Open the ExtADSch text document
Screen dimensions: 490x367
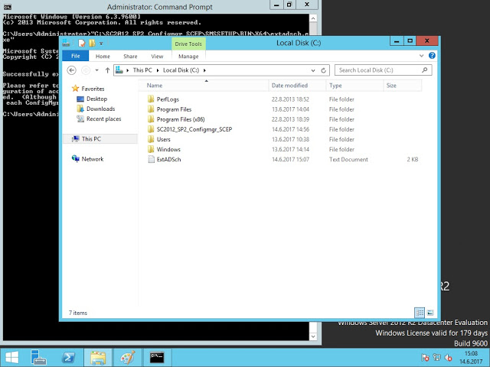click(x=168, y=159)
